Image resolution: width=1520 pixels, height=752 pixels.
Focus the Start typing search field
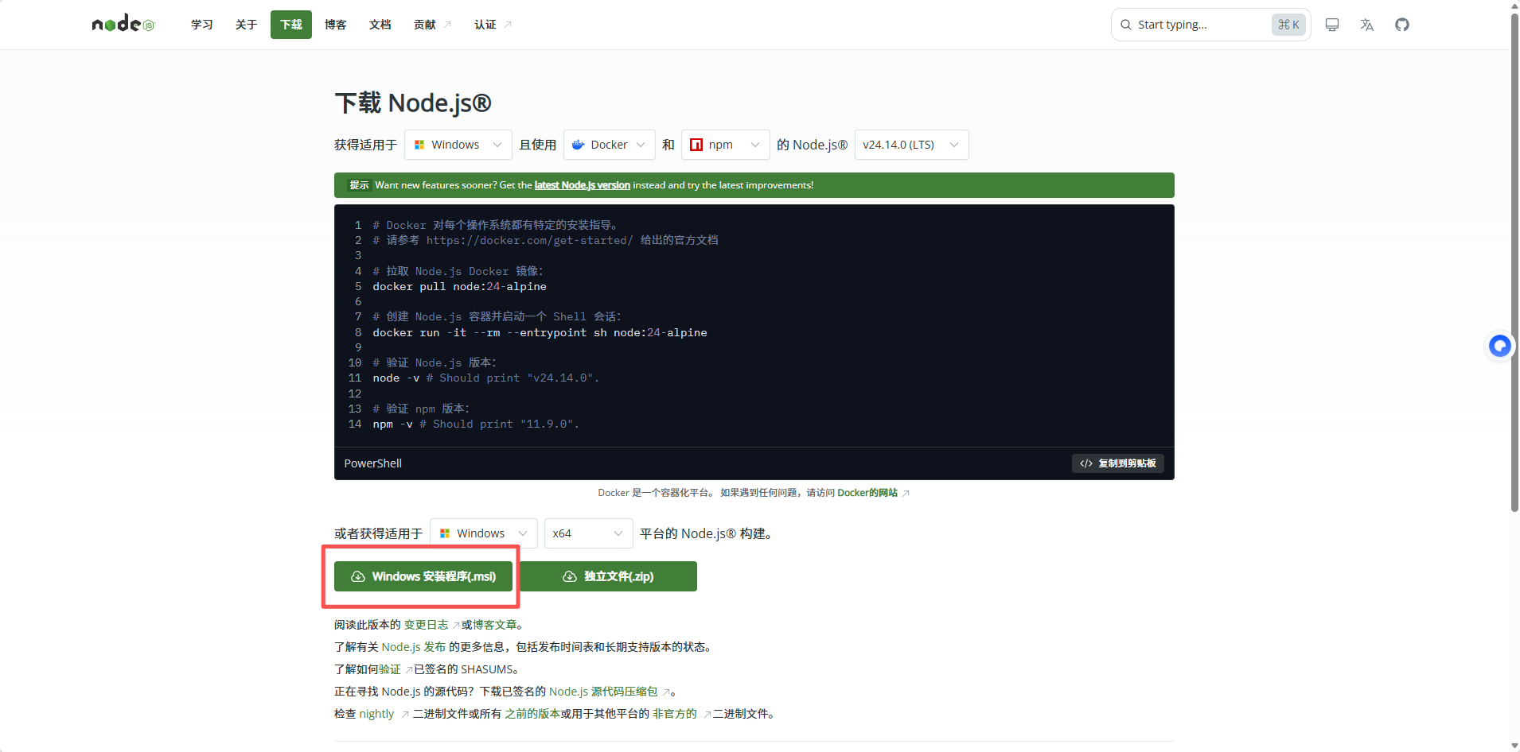[x=1211, y=25]
